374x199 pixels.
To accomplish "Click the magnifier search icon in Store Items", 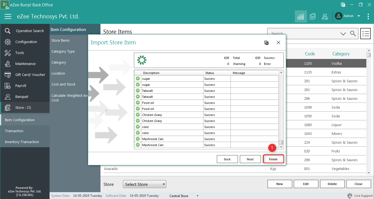I will 353,33.
